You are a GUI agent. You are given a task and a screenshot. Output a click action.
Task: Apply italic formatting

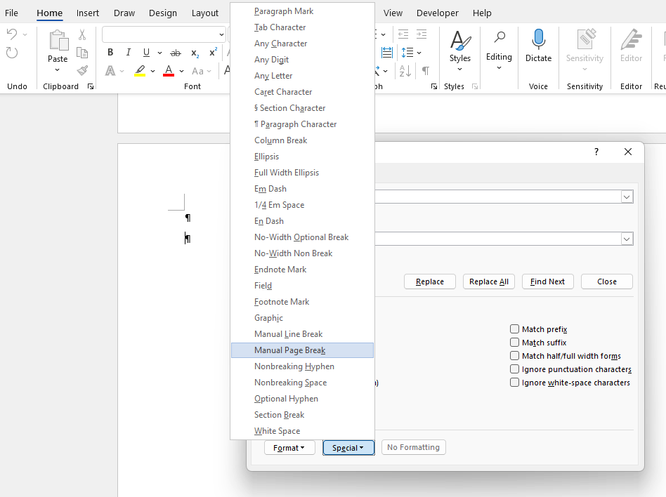click(129, 52)
